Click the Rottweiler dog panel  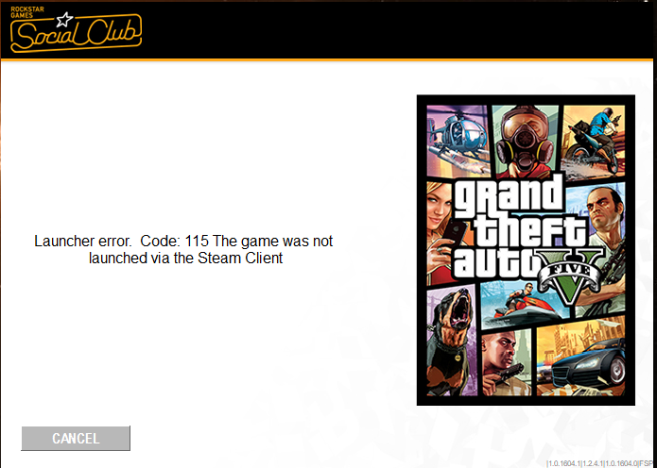pyautogui.click(x=452, y=341)
